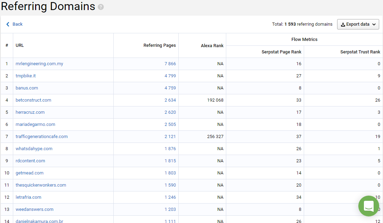Open the Export data dropdown
Viewport: 383px width, 223px height.
(x=358, y=24)
